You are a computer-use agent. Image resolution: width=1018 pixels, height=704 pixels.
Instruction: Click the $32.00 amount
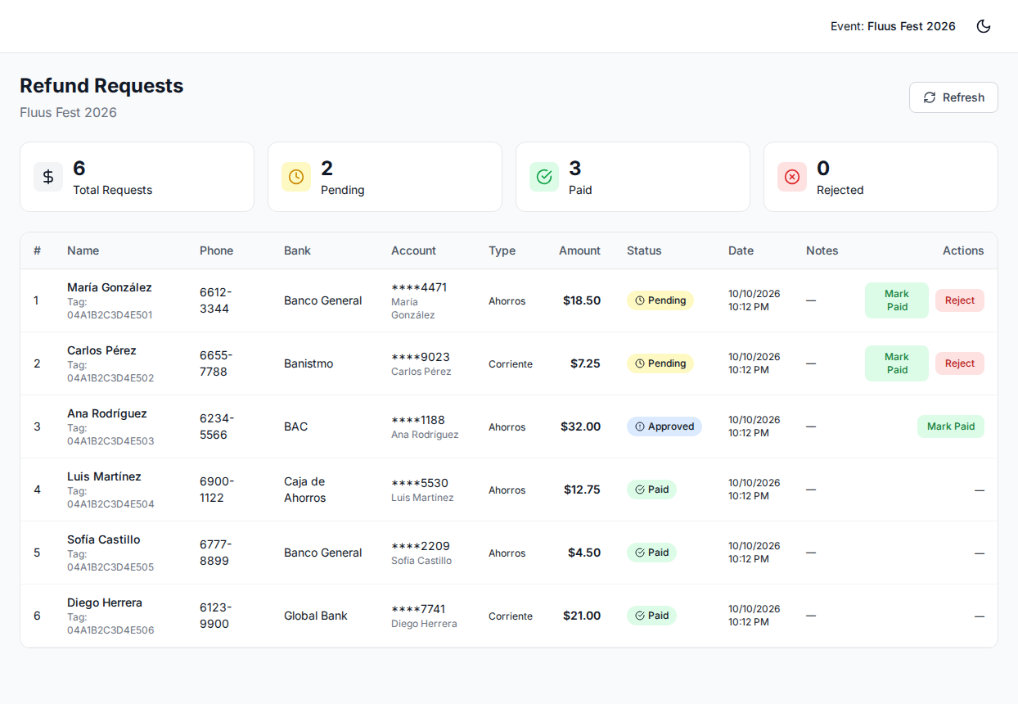tap(581, 426)
